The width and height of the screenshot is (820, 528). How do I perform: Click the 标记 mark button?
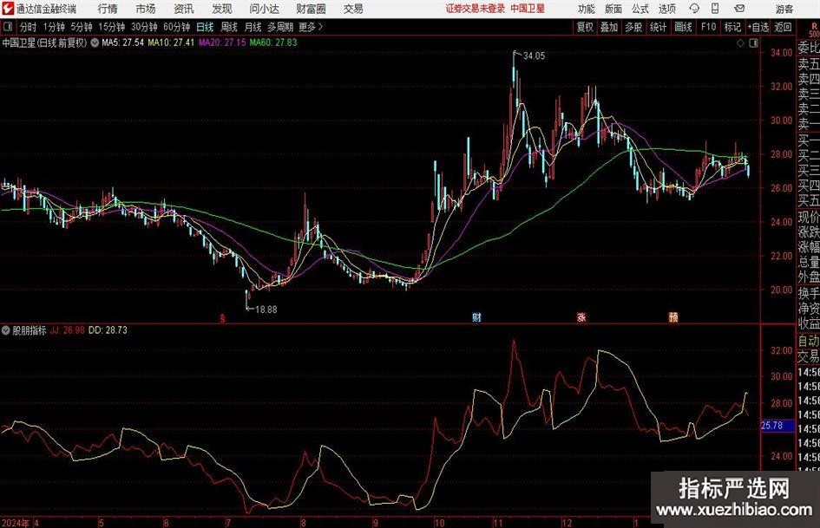(x=732, y=27)
